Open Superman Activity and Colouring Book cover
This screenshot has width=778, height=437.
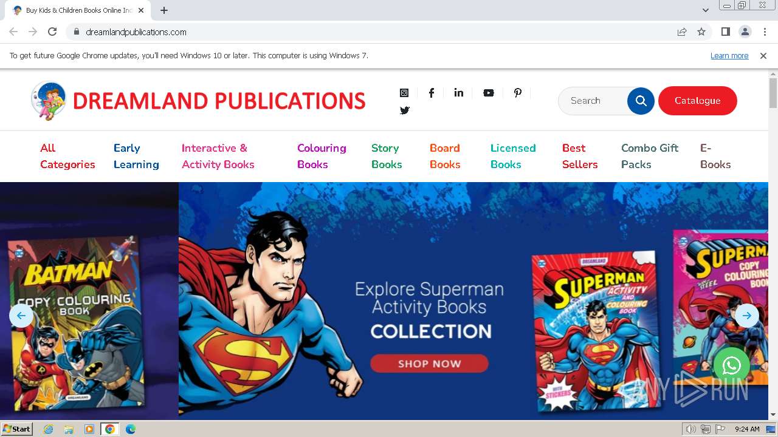click(596, 331)
